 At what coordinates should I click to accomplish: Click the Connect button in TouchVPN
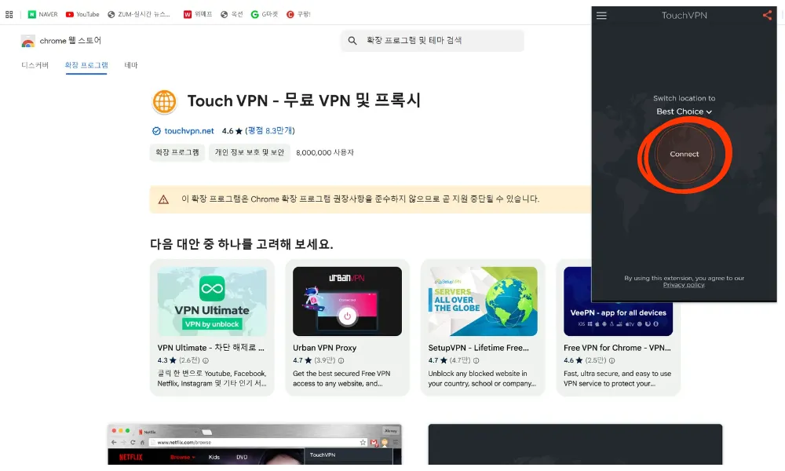[x=684, y=154]
